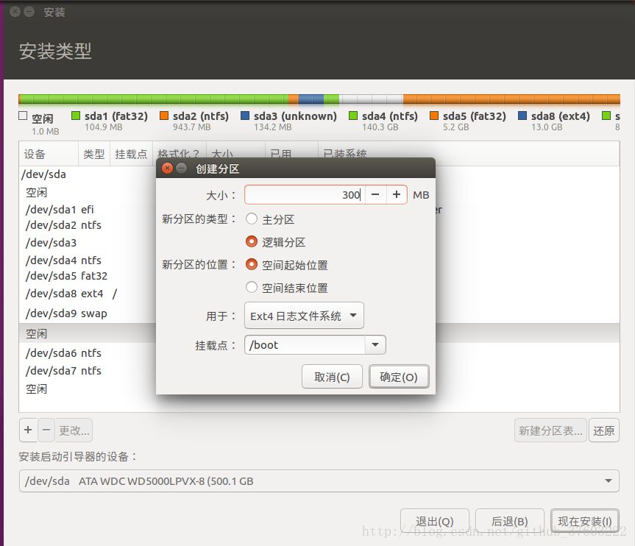Decrease partition size with minus button
Viewport: 635px width, 546px height.
(375, 195)
